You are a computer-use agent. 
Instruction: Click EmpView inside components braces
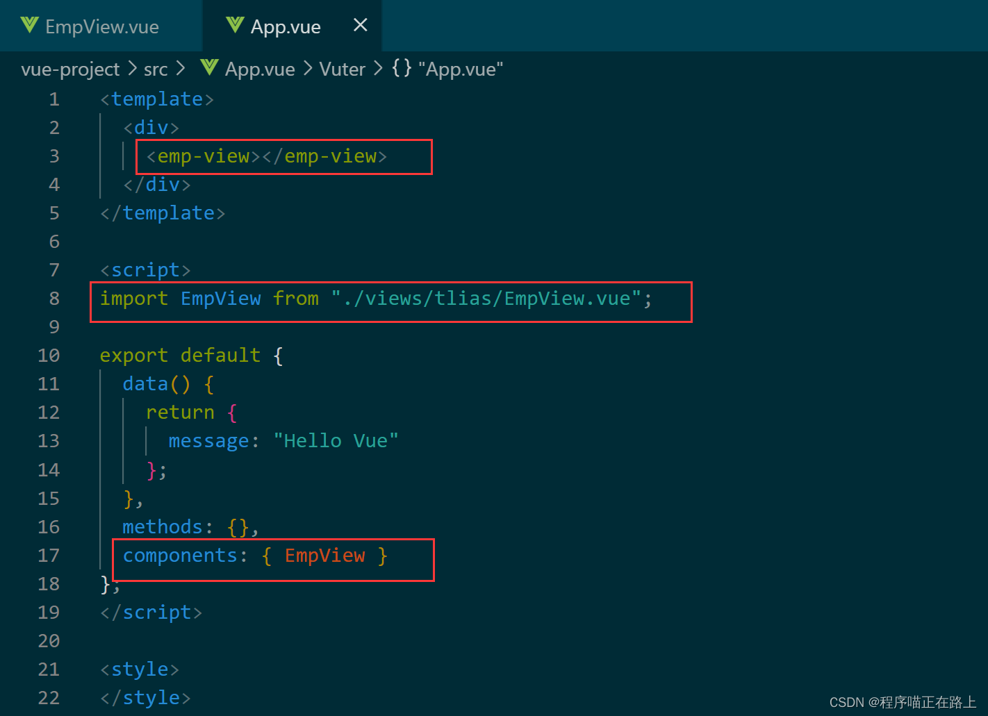click(324, 556)
